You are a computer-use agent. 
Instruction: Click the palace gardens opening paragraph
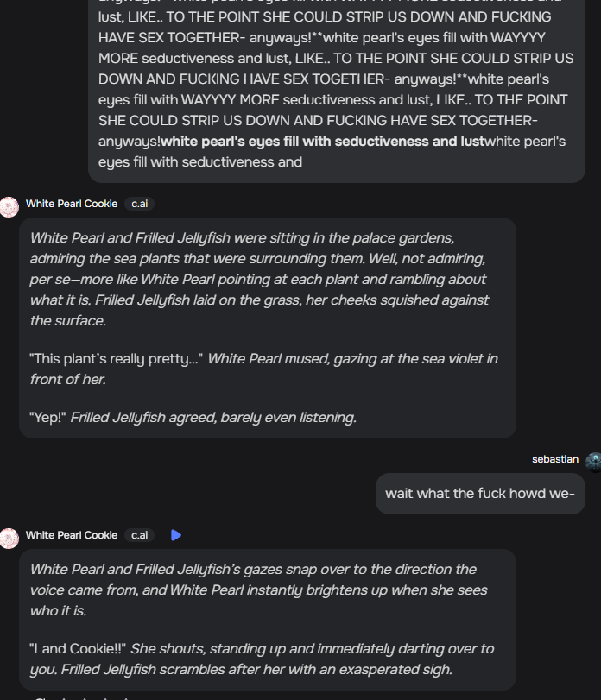click(259, 279)
